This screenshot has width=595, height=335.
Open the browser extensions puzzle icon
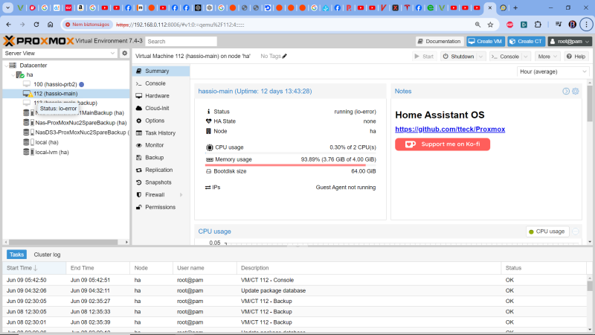point(538,25)
